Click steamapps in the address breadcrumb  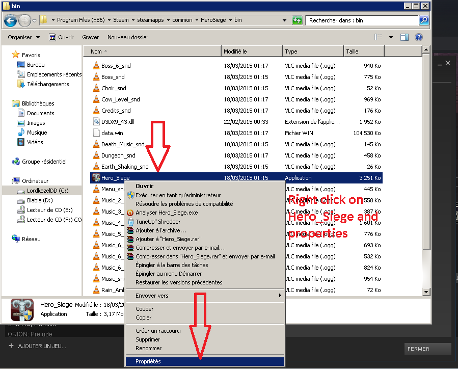[150, 20]
